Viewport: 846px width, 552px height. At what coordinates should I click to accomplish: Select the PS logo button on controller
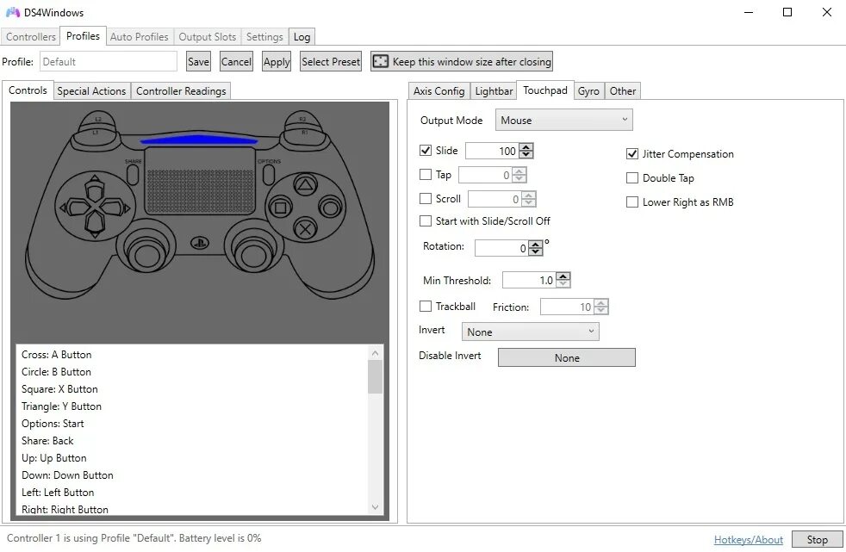click(x=200, y=244)
